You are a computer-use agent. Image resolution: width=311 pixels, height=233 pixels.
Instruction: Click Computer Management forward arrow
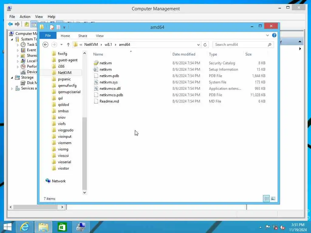tap(17, 24)
